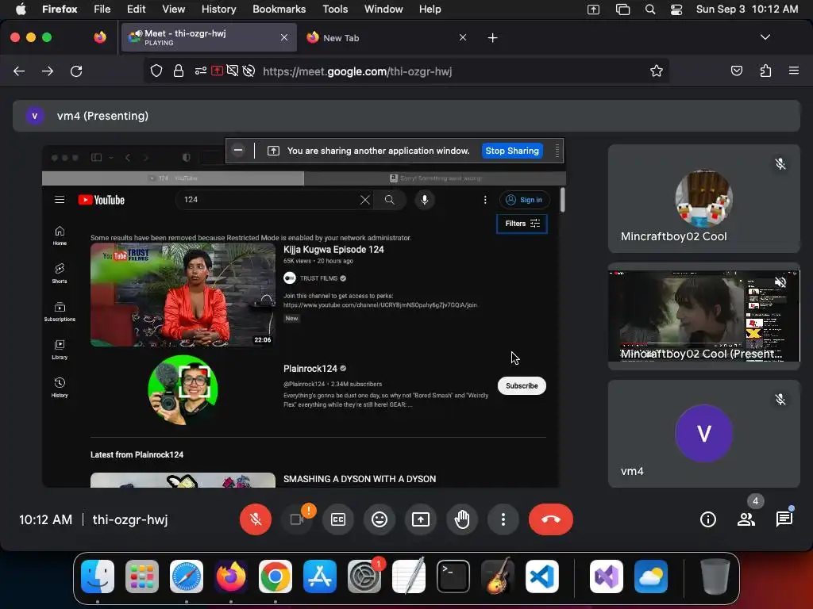Screen dimensions: 813x609
Task: Open Plainrock124 channel avatar
Action: point(183,390)
